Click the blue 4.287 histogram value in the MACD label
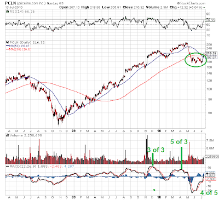This screenshot has width=219, height=200. click(x=68, y=167)
